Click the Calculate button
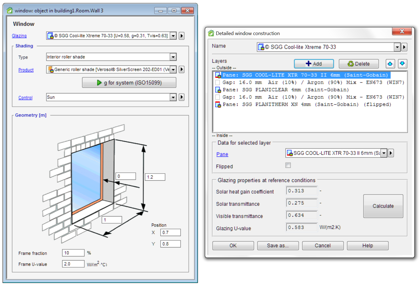The image size is (420, 286). (x=383, y=206)
